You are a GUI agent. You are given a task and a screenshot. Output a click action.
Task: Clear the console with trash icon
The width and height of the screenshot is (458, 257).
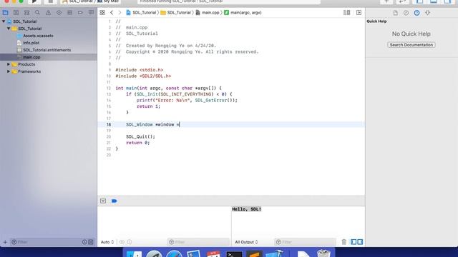coord(343,242)
